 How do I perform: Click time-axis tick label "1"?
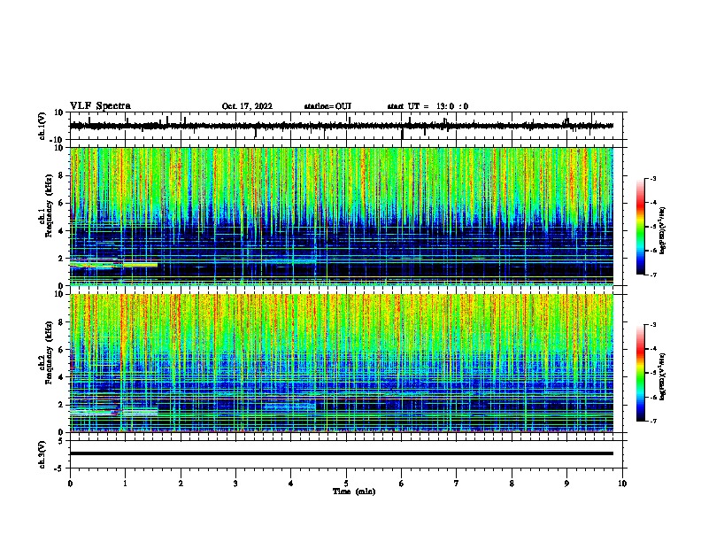click(x=125, y=484)
